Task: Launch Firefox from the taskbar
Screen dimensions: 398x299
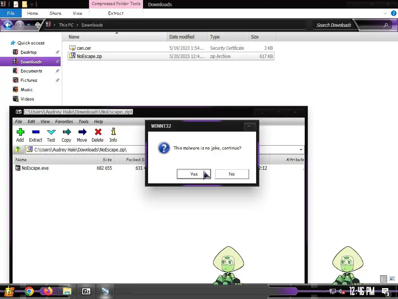Action: click(x=48, y=291)
